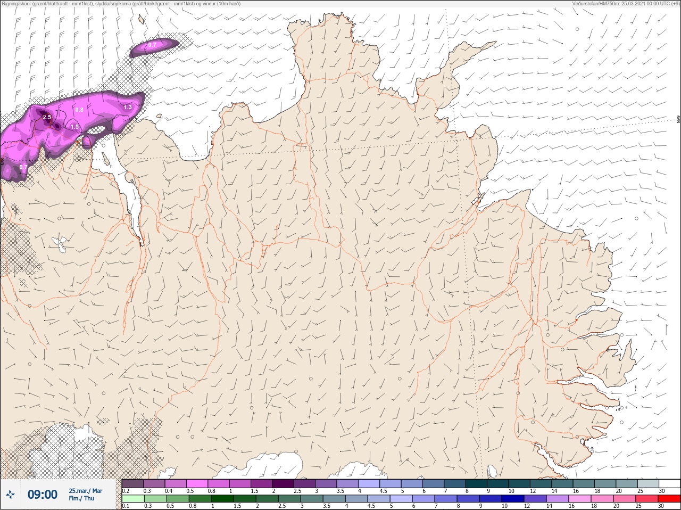The width and height of the screenshot is (681, 510).
Task: Click the '4.5' tick label in upper legend
Action: pyautogui.click(x=383, y=491)
